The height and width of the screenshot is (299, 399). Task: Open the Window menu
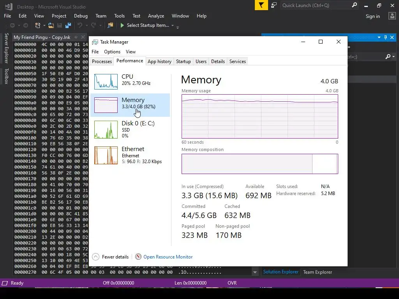tap(180, 16)
